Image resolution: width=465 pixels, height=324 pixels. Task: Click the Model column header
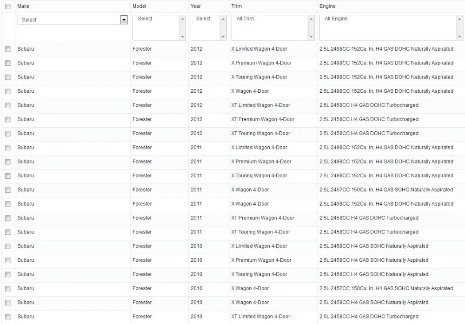click(x=139, y=6)
